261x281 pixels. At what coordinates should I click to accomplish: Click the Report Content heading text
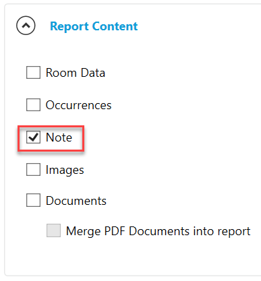94,26
